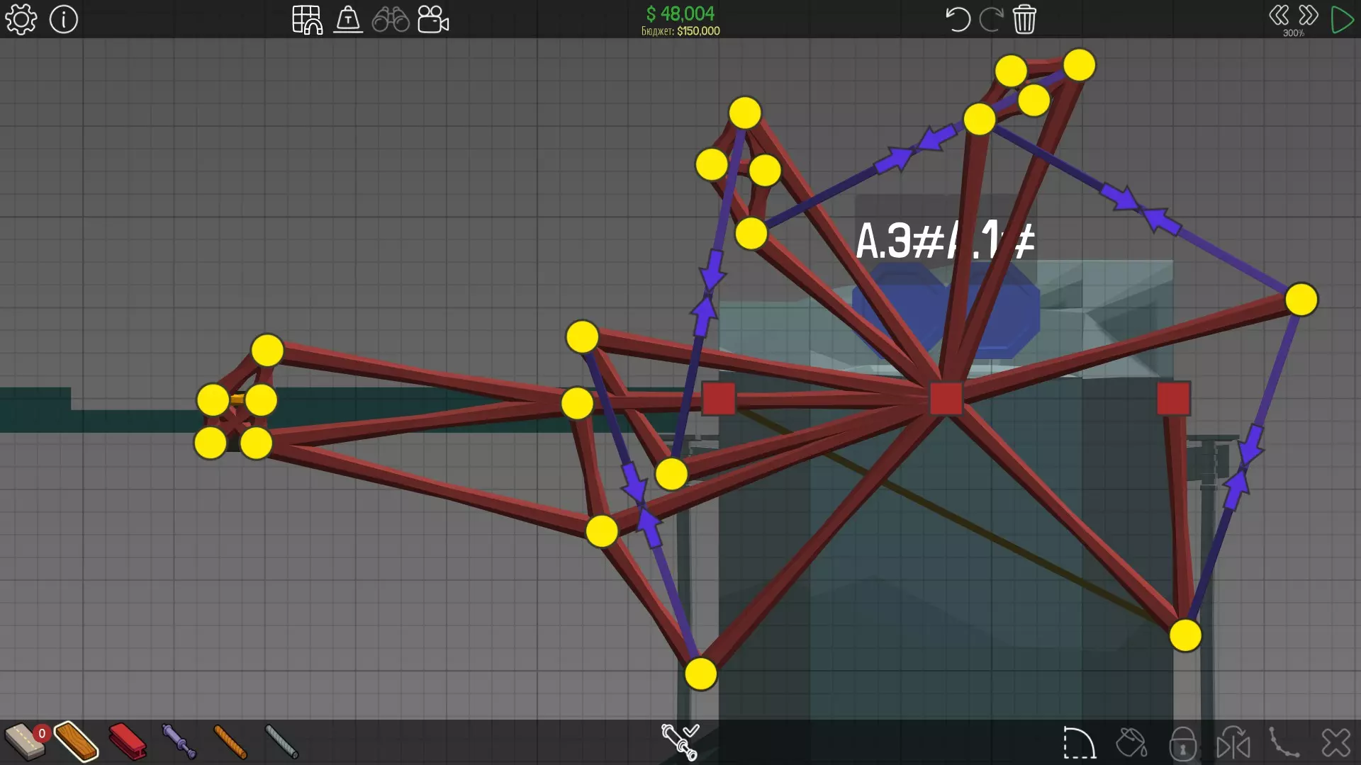Screen dimensions: 1361x765
Task: Toggle the stress weight display icon
Action: pyautogui.click(x=348, y=19)
